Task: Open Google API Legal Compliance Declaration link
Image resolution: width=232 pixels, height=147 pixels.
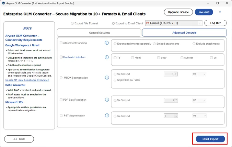Action: [27, 80]
